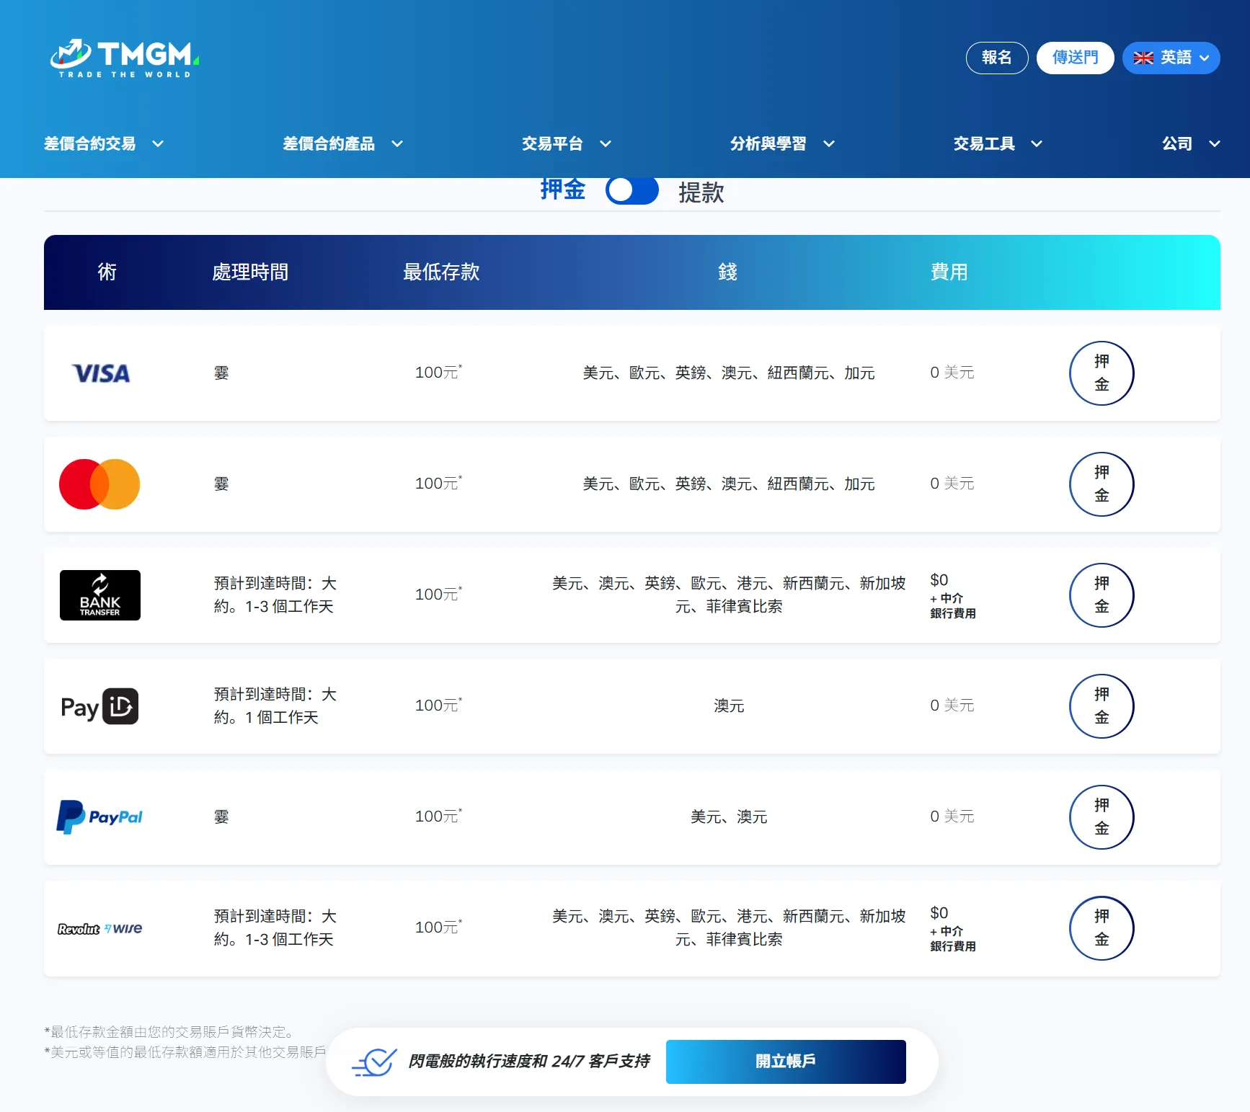This screenshot has height=1112, width=1250.
Task: Click the UK flag icon
Action: tap(1143, 58)
